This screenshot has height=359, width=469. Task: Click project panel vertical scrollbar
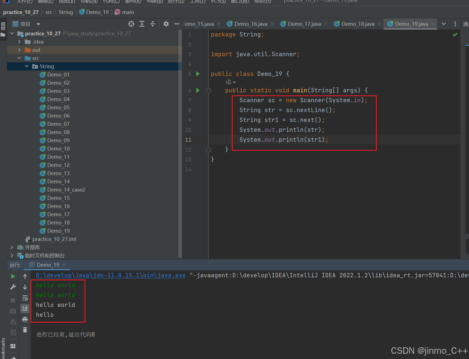[x=180, y=144]
